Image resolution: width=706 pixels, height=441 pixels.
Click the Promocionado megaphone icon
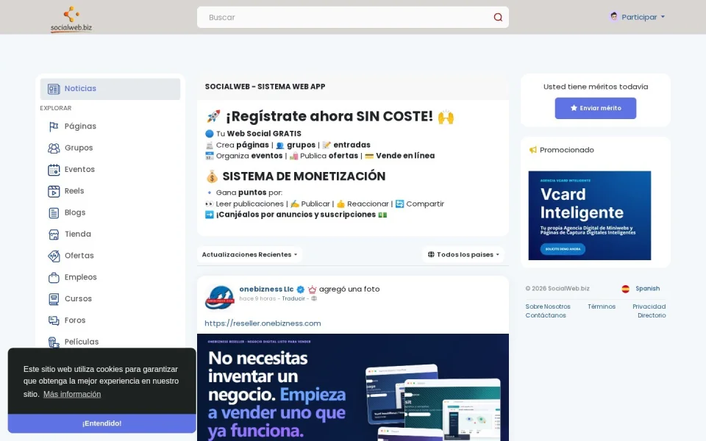(533, 150)
